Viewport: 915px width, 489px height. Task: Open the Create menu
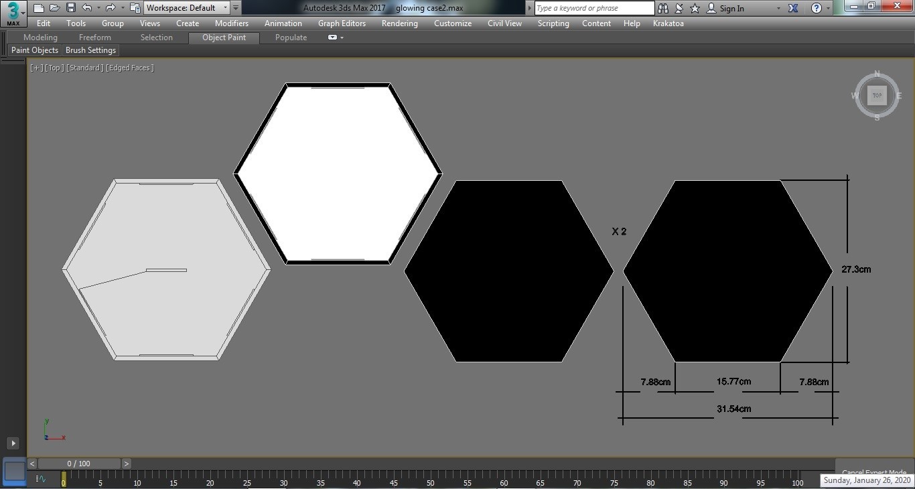click(x=188, y=23)
